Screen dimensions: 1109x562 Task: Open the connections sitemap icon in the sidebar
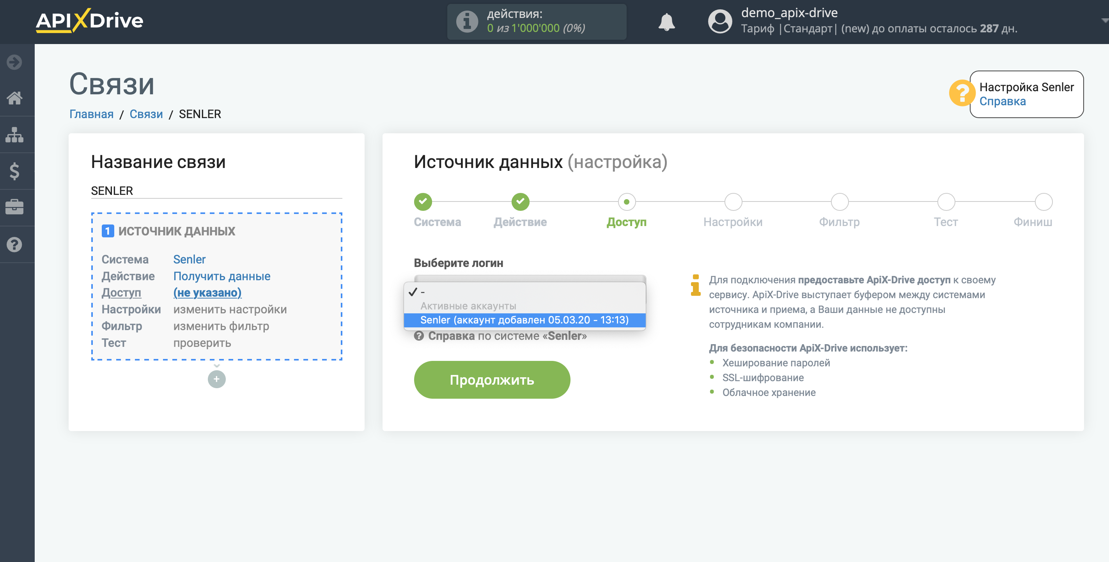(14, 135)
